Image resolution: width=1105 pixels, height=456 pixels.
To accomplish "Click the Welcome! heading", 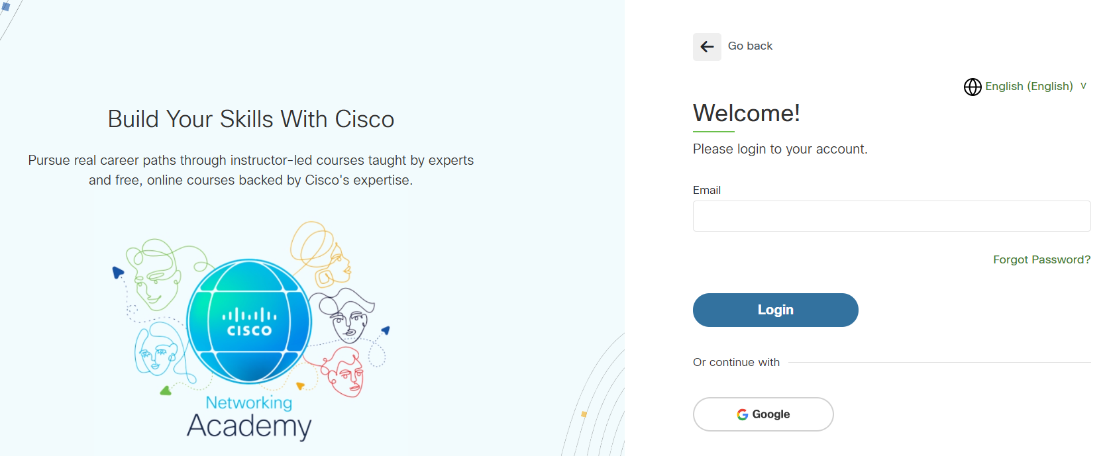I will 747,113.
